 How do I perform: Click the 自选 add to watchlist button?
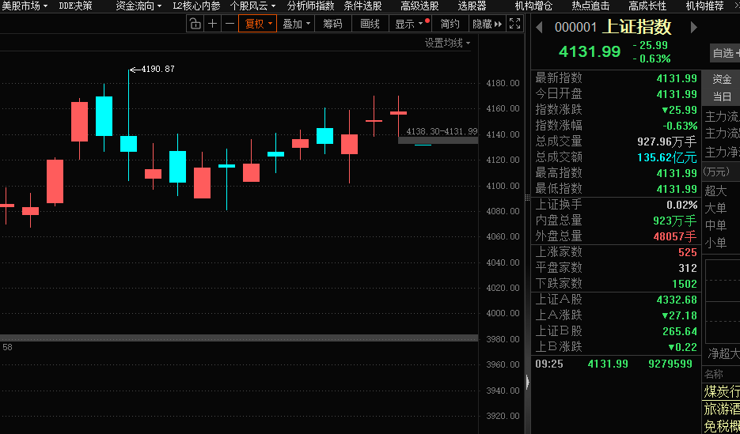coord(724,53)
